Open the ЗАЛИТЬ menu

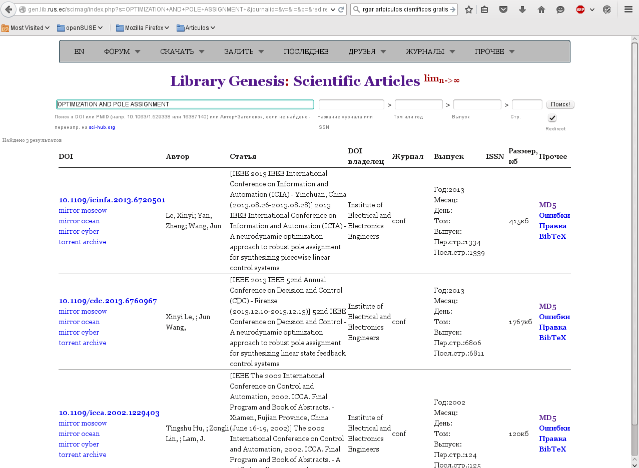(244, 51)
